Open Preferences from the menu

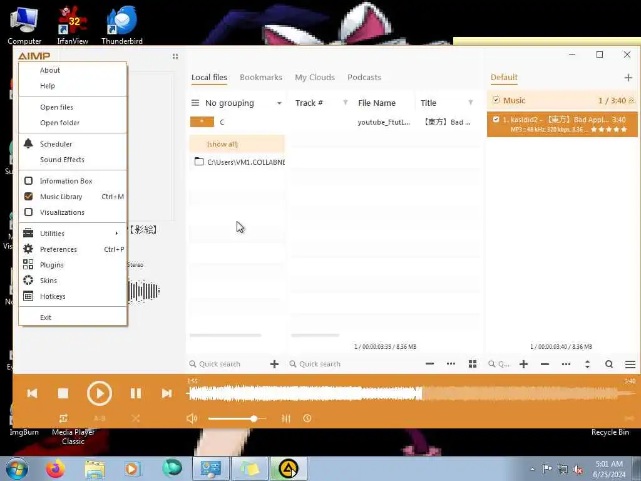click(73, 249)
